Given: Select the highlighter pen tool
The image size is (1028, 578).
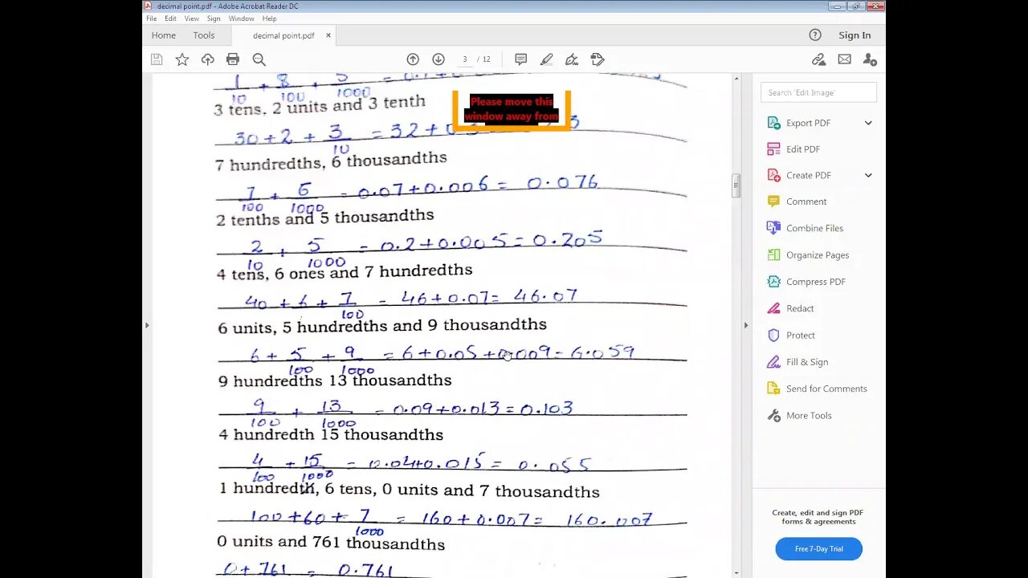Looking at the screenshot, I should [546, 59].
